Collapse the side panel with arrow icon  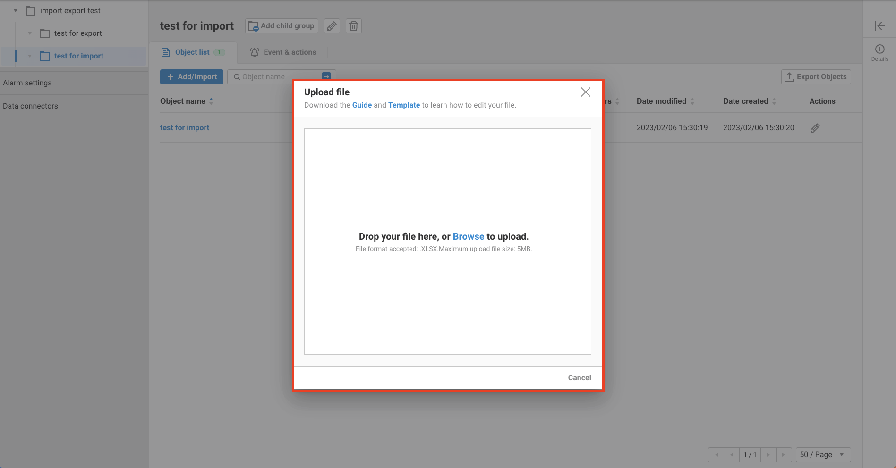(879, 26)
